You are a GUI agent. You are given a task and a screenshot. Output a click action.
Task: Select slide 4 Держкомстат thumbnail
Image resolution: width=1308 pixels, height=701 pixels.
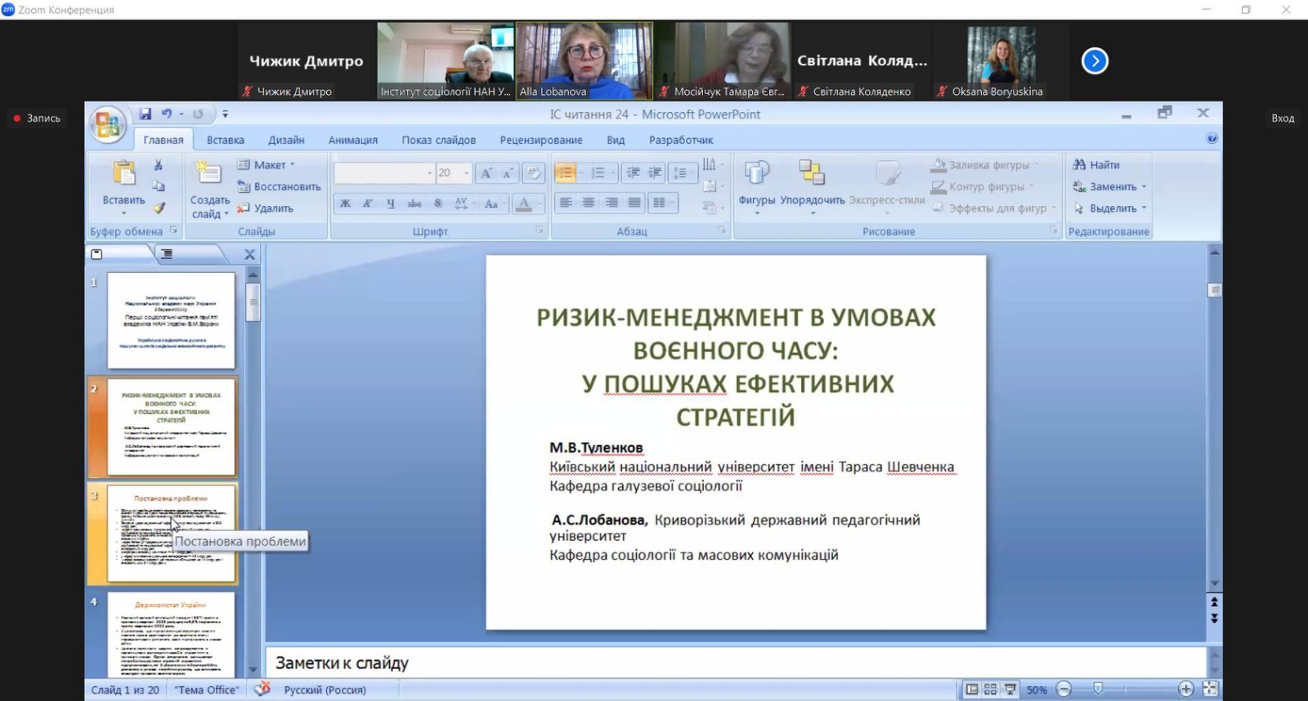[x=171, y=634]
